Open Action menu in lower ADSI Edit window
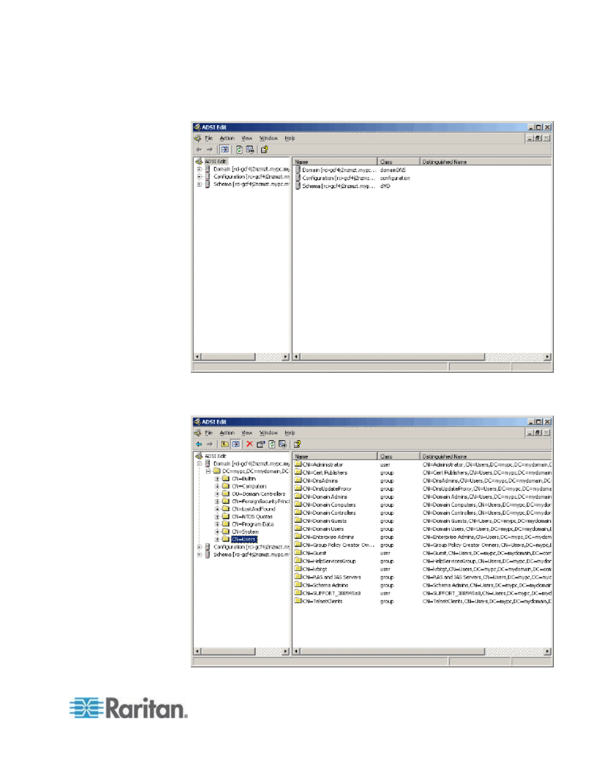 point(227,433)
